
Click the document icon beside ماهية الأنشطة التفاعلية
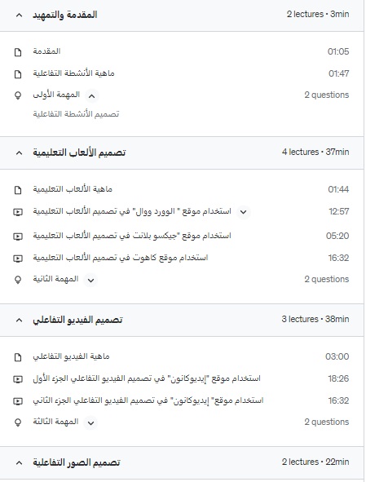pyautogui.click(x=18, y=74)
